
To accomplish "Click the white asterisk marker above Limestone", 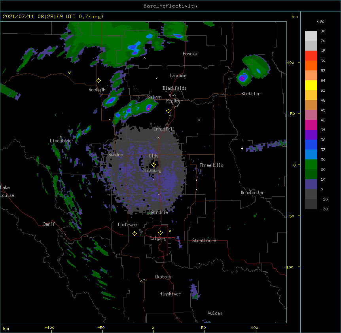I will pos(61,137).
